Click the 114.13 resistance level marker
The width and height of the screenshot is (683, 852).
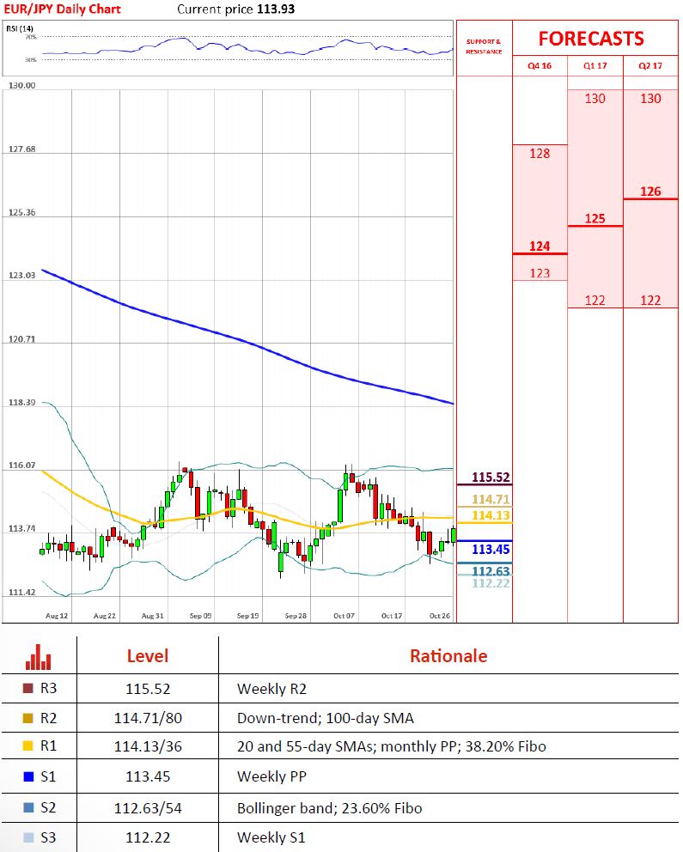pyautogui.click(x=490, y=515)
